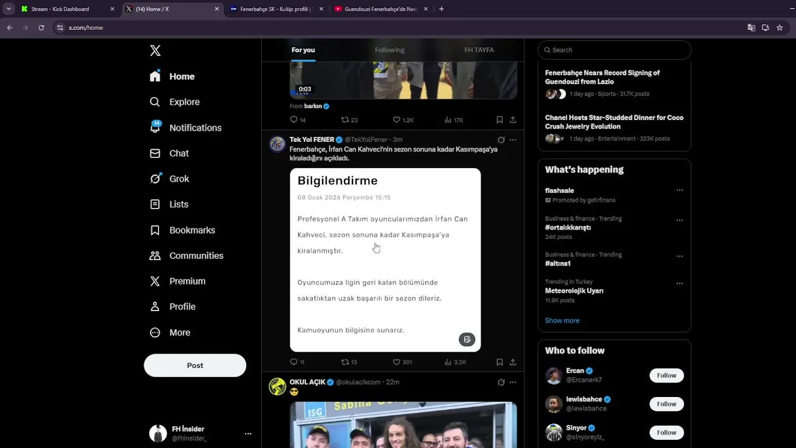Share the barkın video post
This screenshot has height=448, width=796.
coord(513,120)
